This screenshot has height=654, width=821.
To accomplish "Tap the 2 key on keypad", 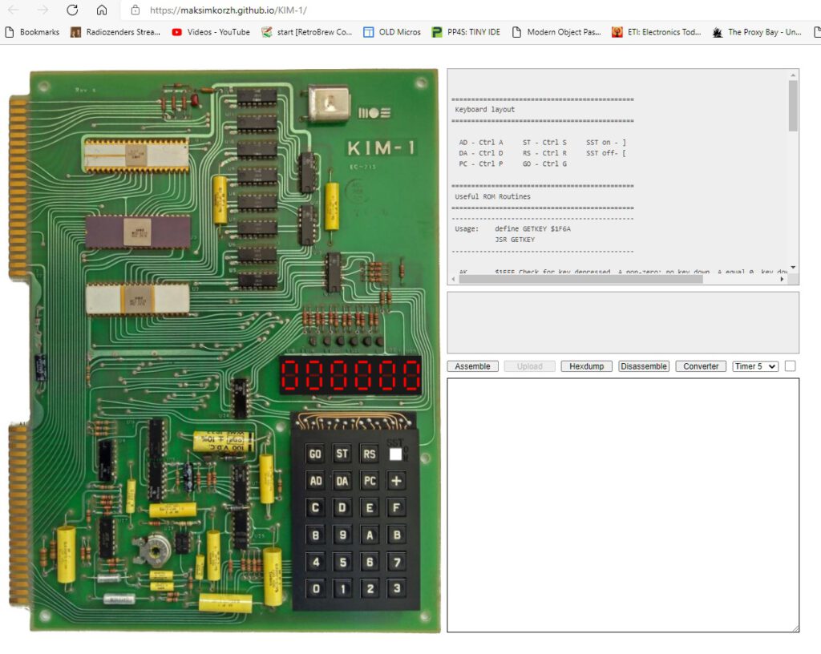I will point(369,588).
